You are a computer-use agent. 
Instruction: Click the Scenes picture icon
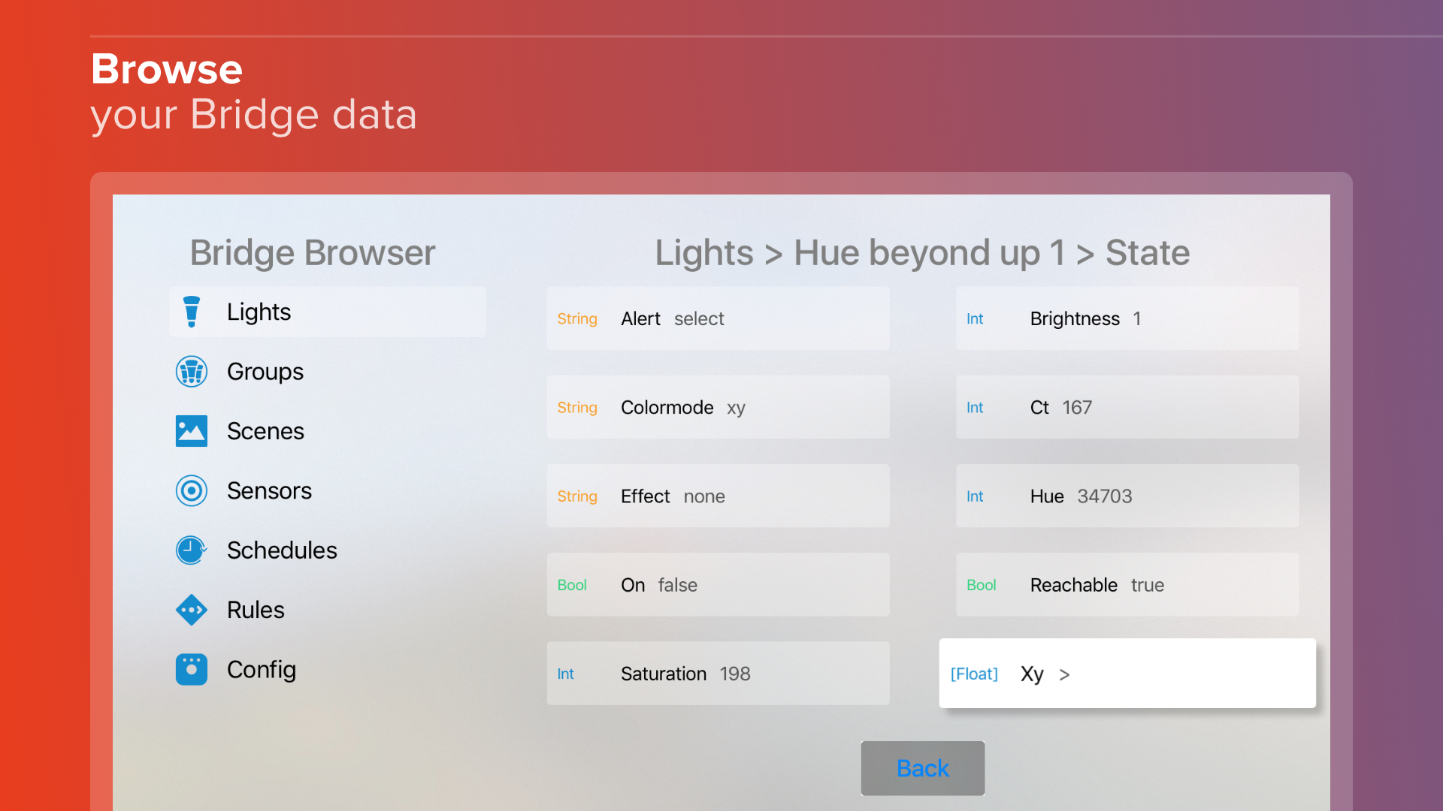192,431
